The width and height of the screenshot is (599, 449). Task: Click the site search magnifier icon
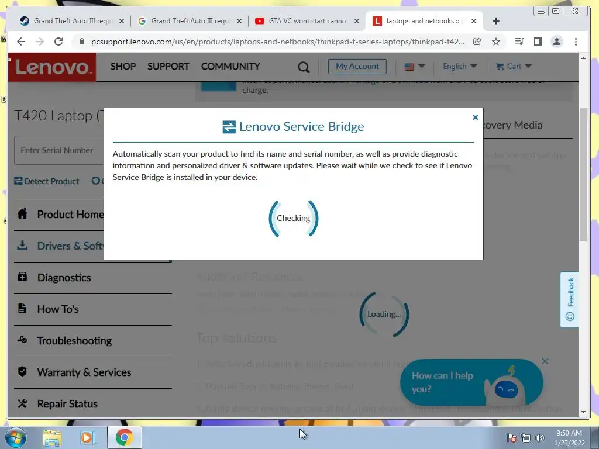coord(304,68)
